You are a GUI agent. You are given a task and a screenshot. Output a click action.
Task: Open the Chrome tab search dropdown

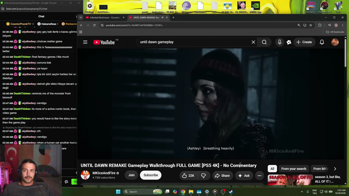click(80, 17)
